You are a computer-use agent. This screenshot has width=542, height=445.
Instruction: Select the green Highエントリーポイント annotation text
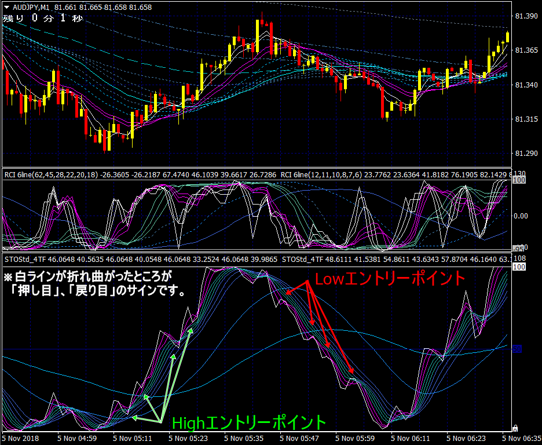[x=249, y=423]
